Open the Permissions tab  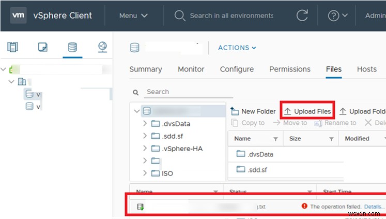pyautogui.click(x=290, y=69)
